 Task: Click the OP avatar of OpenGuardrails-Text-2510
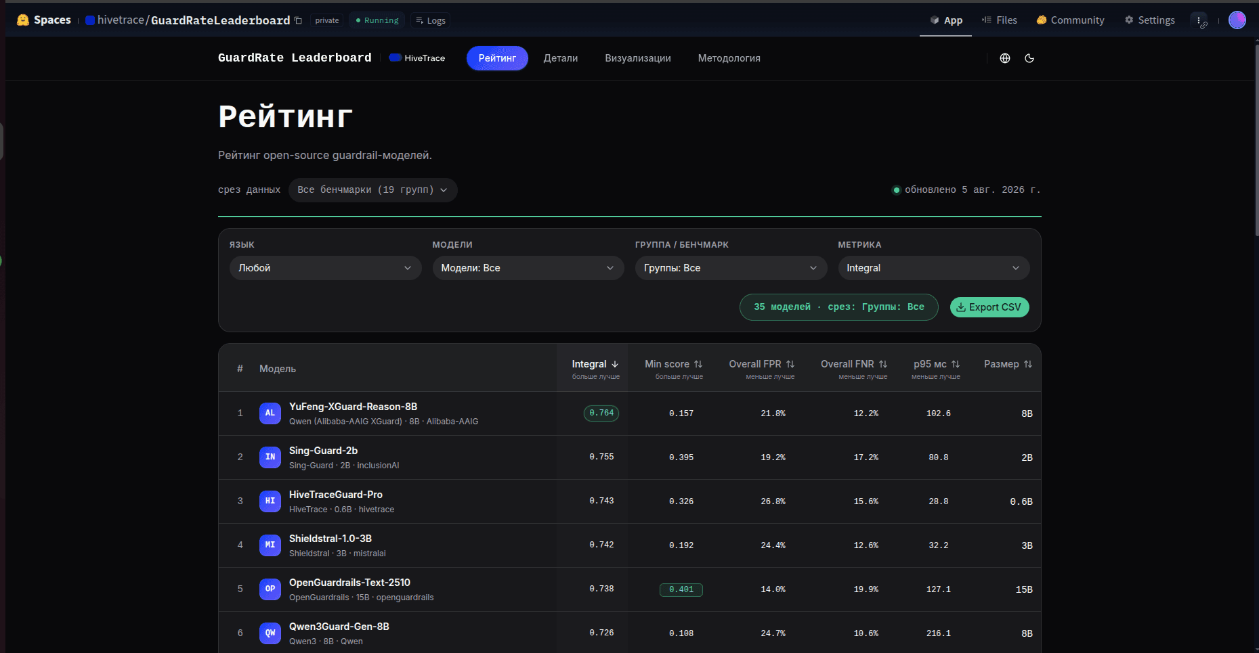pyautogui.click(x=270, y=589)
